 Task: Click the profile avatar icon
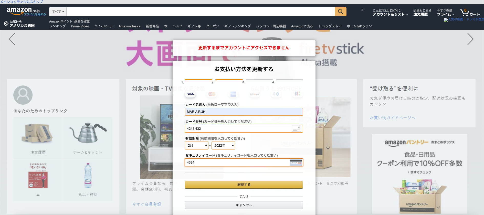click(x=23, y=95)
